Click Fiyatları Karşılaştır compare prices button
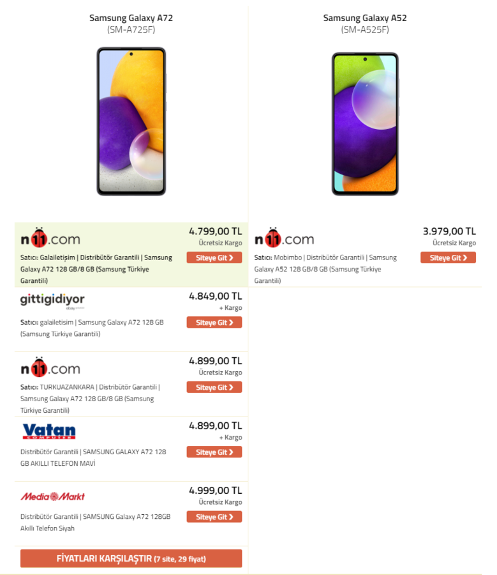Viewport: 497px width, 575px height. pos(131,558)
